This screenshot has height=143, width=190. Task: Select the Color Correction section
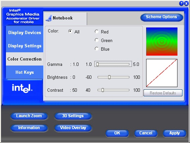coord(25,59)
